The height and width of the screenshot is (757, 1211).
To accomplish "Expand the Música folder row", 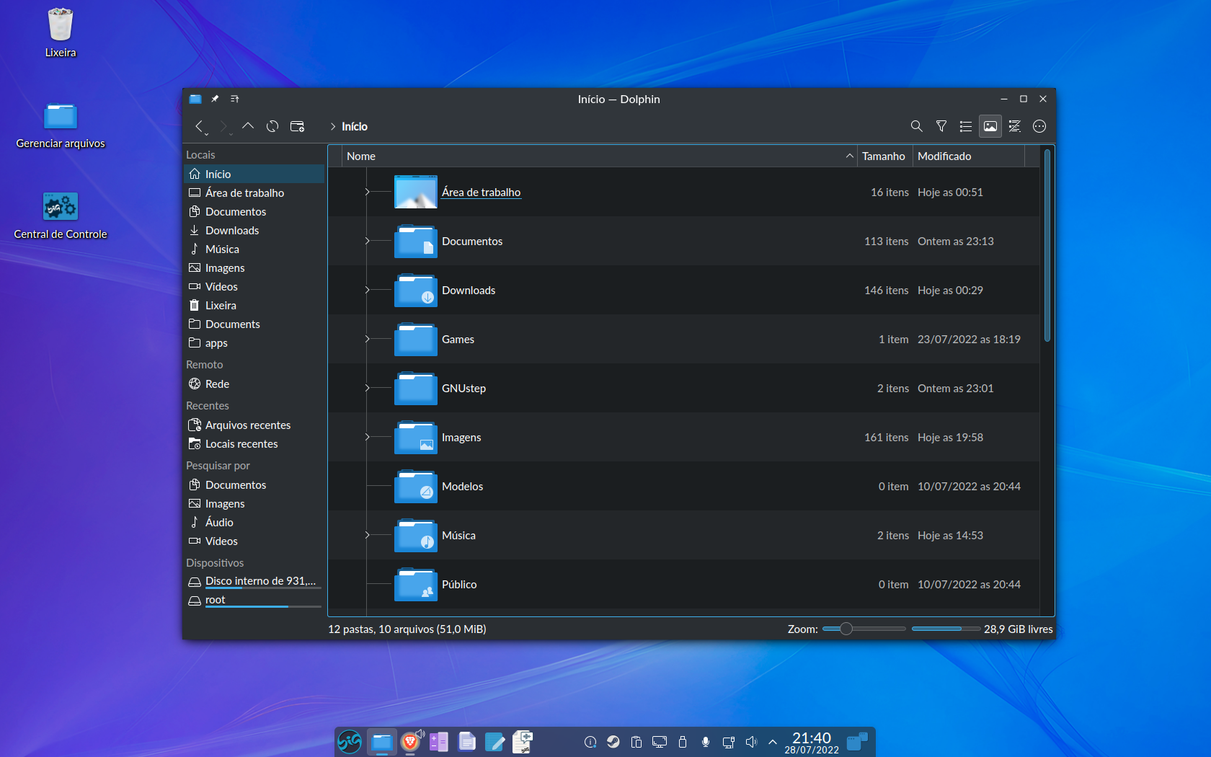I will point(367,535).
